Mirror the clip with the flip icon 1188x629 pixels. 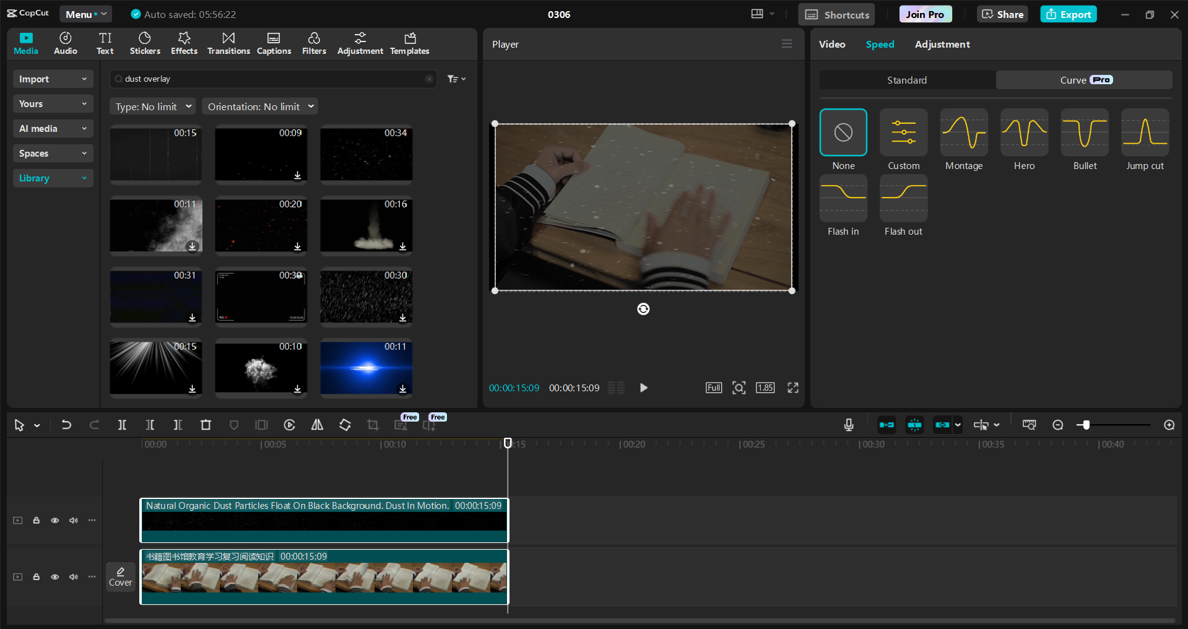[317, 425]
